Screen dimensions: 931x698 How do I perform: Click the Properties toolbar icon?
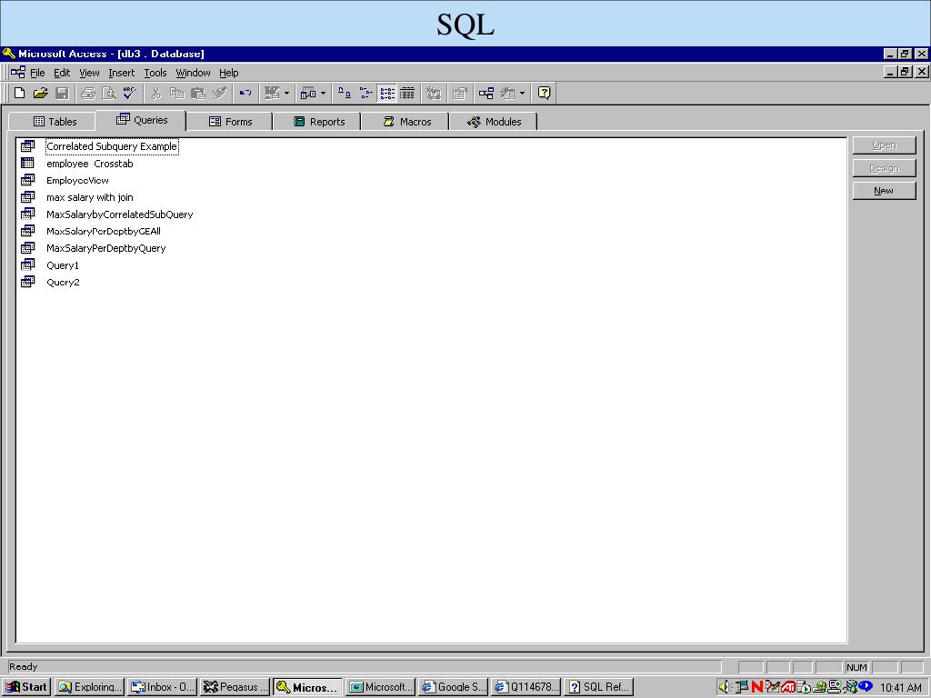tap(459, 94)
